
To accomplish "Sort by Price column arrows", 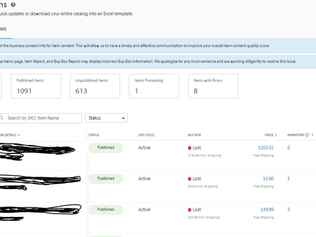I will [x=276, y=135].
